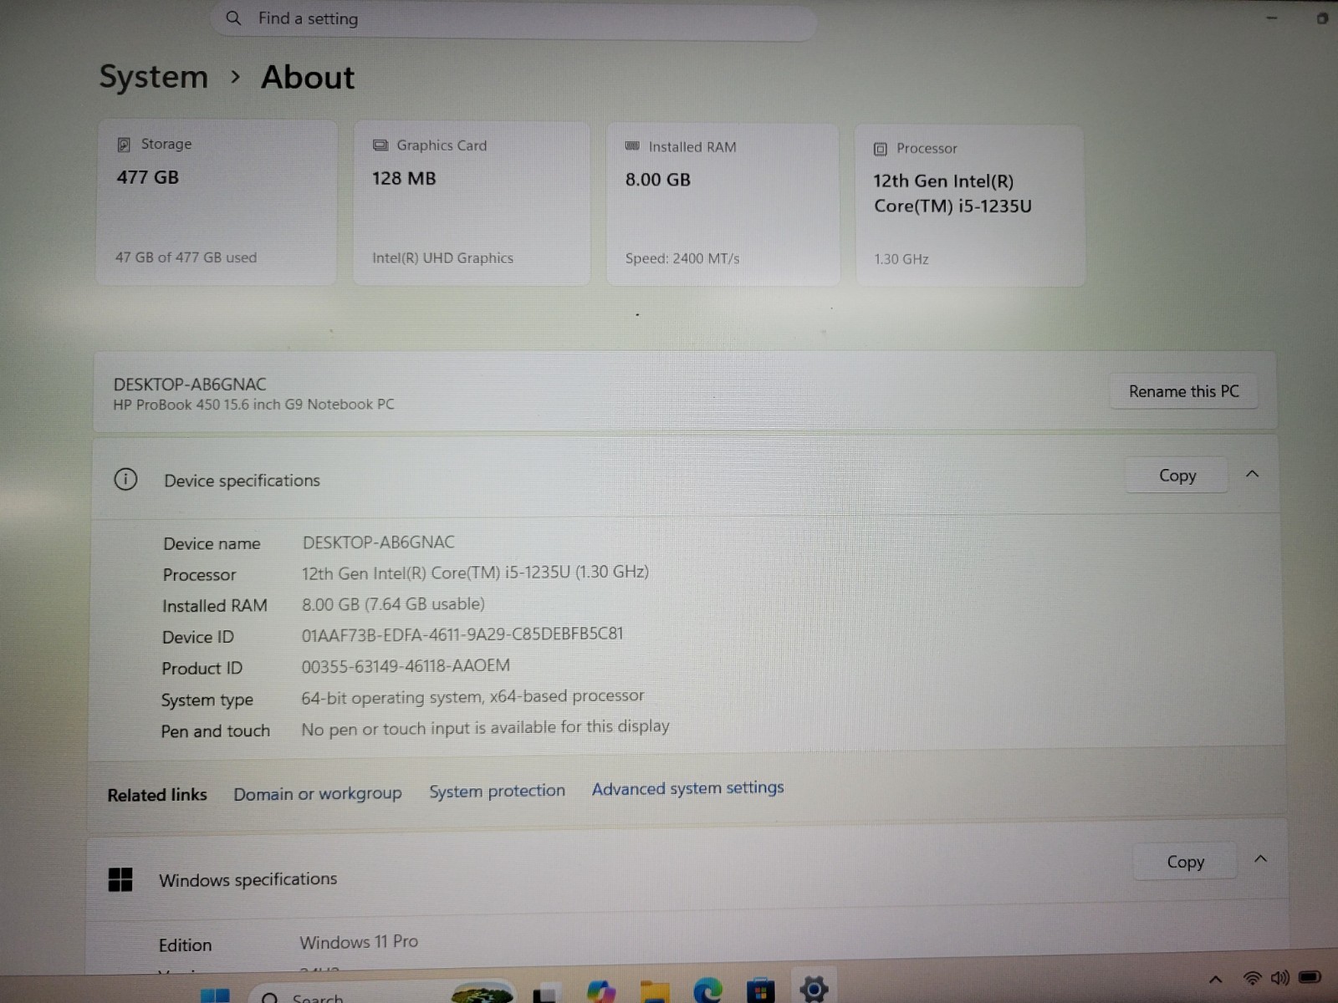Minimize the Settings window
The image size is (1338, 1003).
coord(1272,18)
